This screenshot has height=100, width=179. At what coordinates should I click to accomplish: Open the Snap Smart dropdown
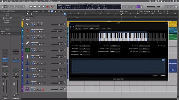click(x=131, y=11)
